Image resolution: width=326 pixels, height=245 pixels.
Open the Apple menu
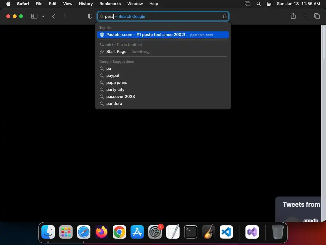(x=8, y=4)
